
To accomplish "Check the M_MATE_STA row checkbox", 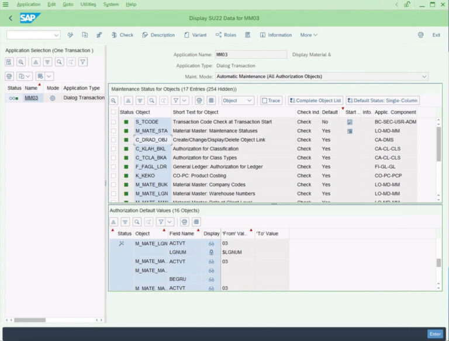I will [113, 131].
